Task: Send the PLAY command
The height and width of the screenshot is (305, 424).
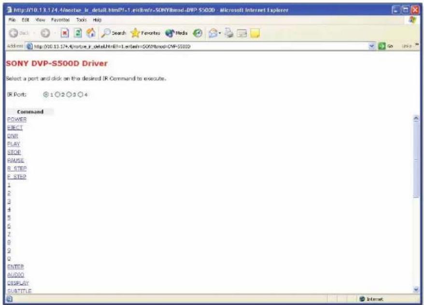Action: coord(14,144)
